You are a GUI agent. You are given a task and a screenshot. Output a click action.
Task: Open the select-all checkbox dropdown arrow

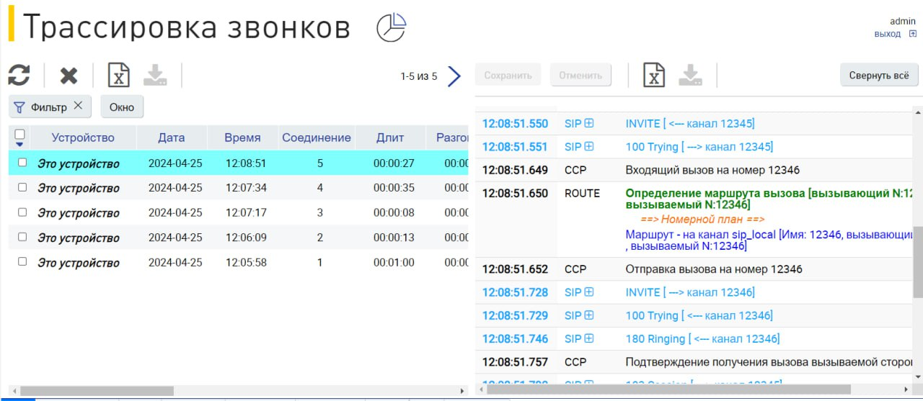coord(20,144)
